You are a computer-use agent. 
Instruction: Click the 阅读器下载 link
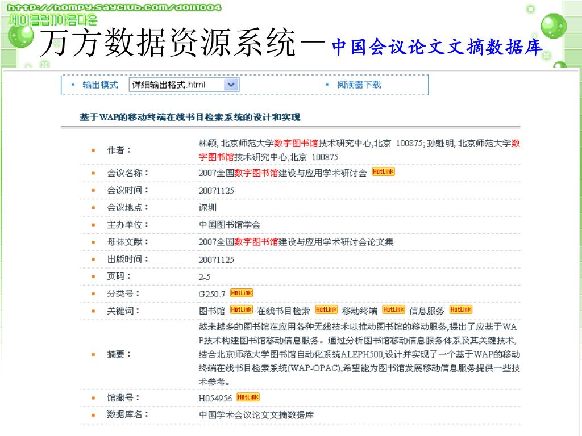[359, 85]
